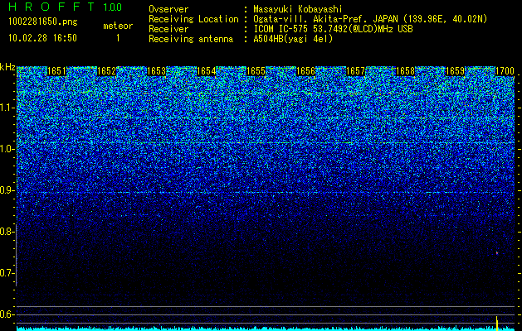The height and width of the screenshot is (331, 522).
Task: Click the 1653 time marker
Action: (x=156, y=71)
